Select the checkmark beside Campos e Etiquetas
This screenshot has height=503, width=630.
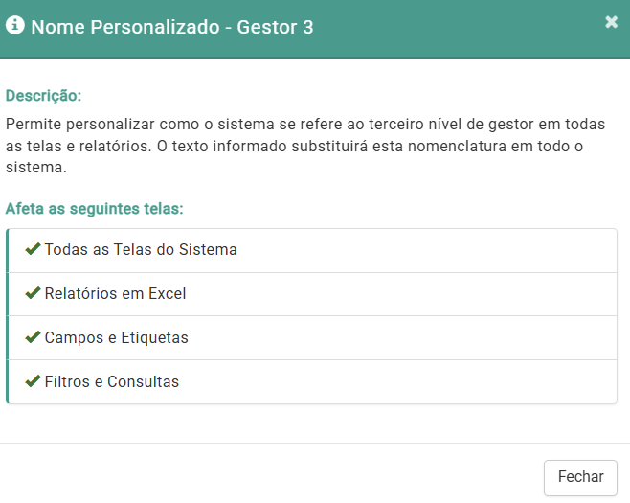point(33,337)
